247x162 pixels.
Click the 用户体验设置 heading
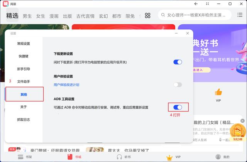[63, 76]
